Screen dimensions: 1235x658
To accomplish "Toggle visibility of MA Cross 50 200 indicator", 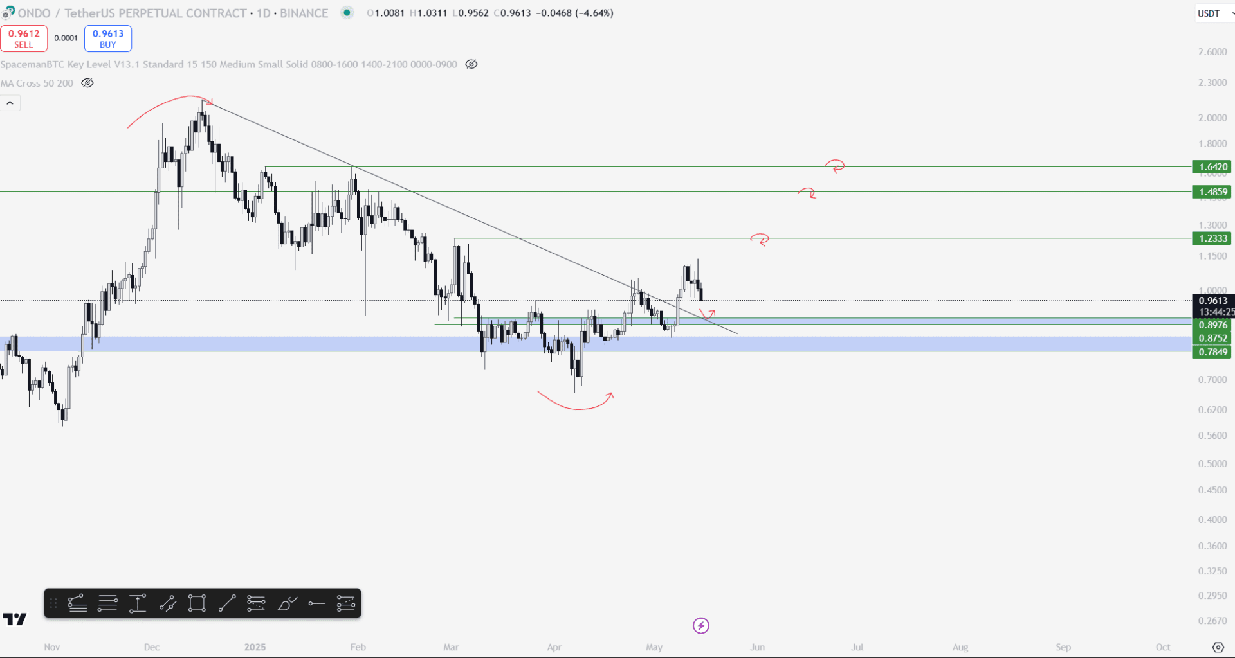I will pos(87,83).
